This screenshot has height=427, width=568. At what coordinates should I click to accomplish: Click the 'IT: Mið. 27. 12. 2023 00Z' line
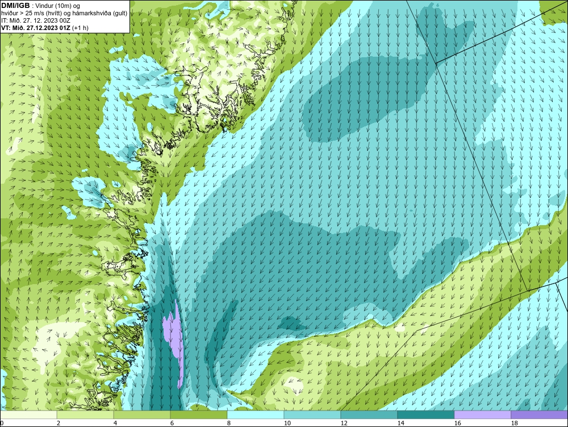coord(35,20)
